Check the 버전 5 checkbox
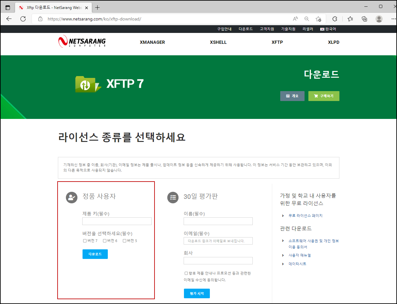397x304 pixels. (124, 241)
